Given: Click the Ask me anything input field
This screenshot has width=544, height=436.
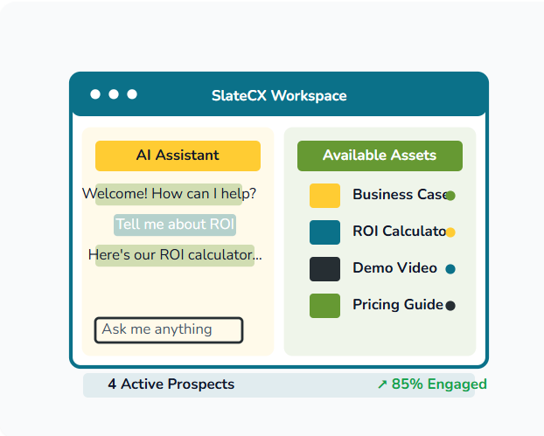Looking at the screenshot, I should (x=169, y=330).
